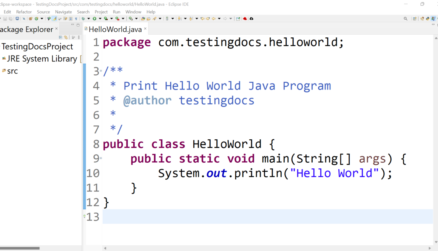438x251 pixels.
Task: Open the Refactor menu
Action: 24,12
